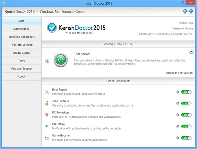Image resolution: width=197 pixels, height=149 pixels.
Task: Switch off the Game Booster toggle
Action: (186, 138)
